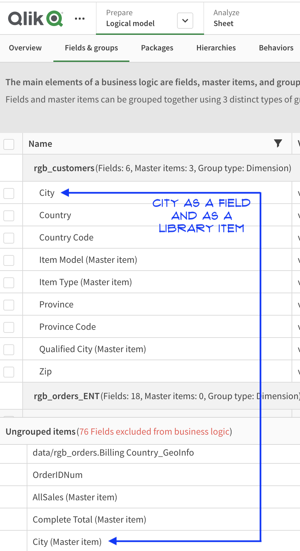This screenshot has height=551, width=300.
Task: Expand the rgb_orders_ENT group row
Action: pos(67,396)
